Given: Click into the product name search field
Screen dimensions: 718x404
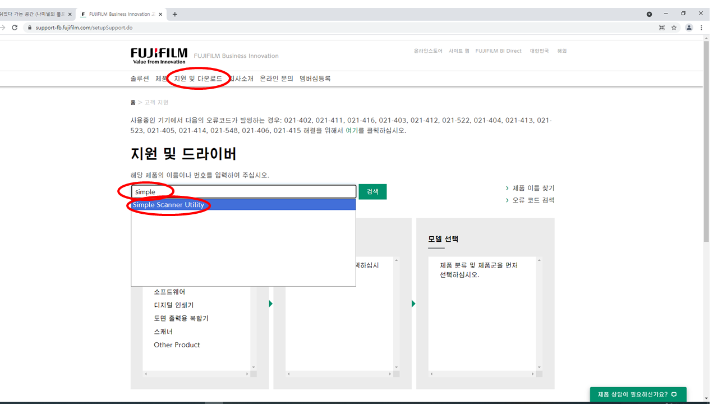Looking at the screenshot, I should (243, 192).
